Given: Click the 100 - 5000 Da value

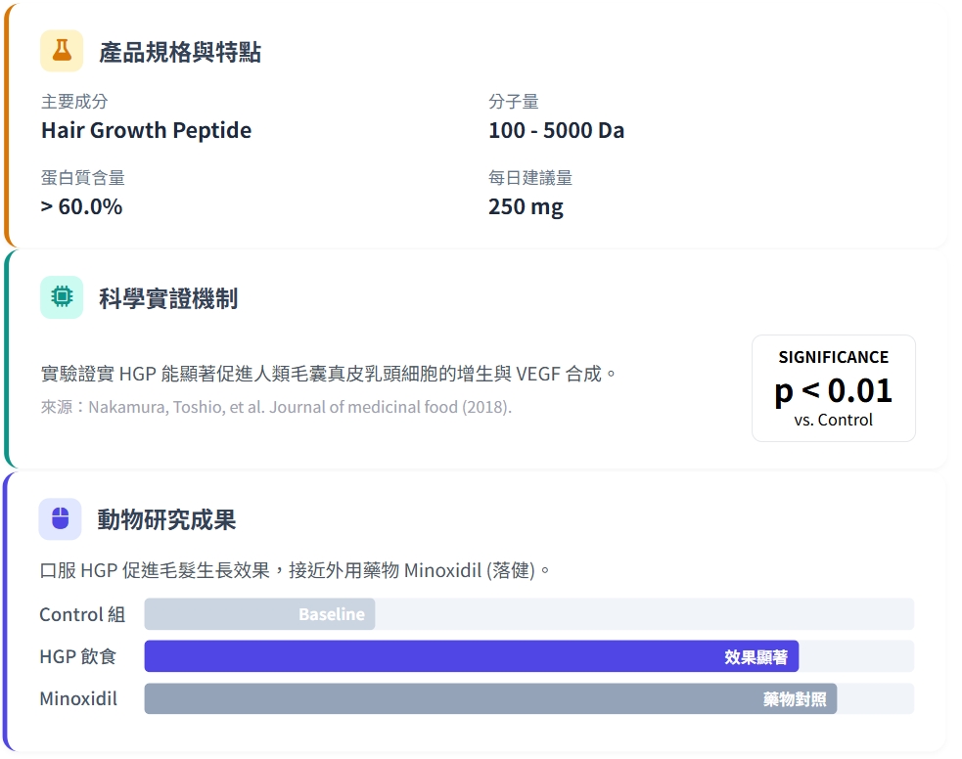Looking at the screenshot, I should point(556,131).
